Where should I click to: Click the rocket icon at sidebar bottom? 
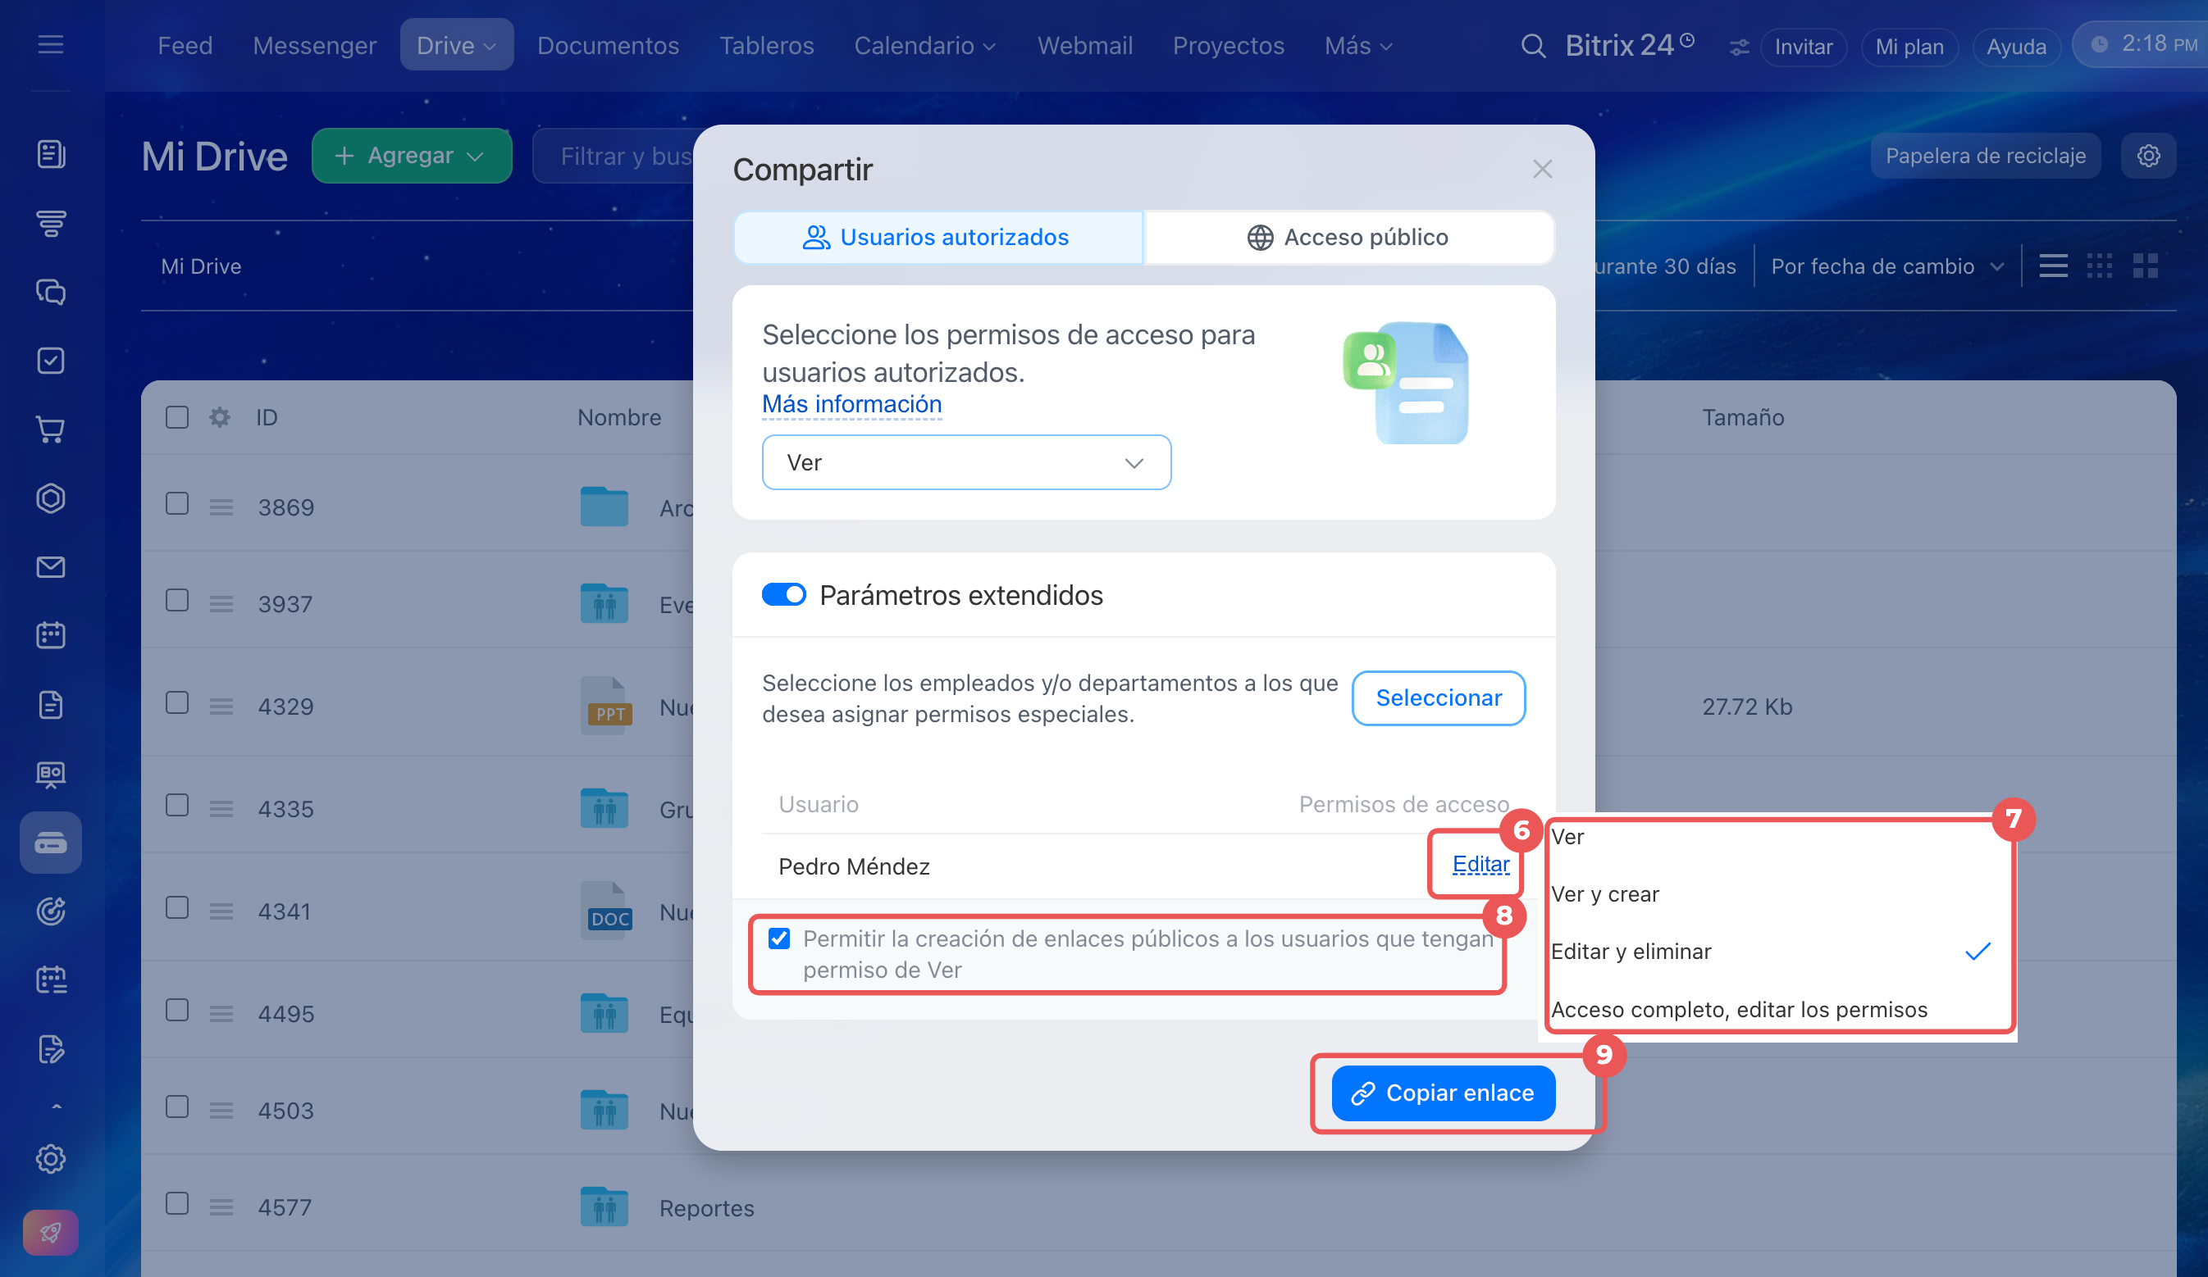(51, 1233)
